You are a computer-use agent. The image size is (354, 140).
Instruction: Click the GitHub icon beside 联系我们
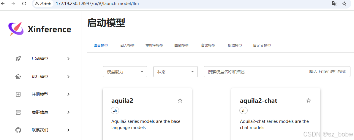[18, 130]
